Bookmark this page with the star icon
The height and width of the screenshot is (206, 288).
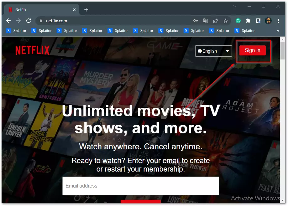click(226, 21)
